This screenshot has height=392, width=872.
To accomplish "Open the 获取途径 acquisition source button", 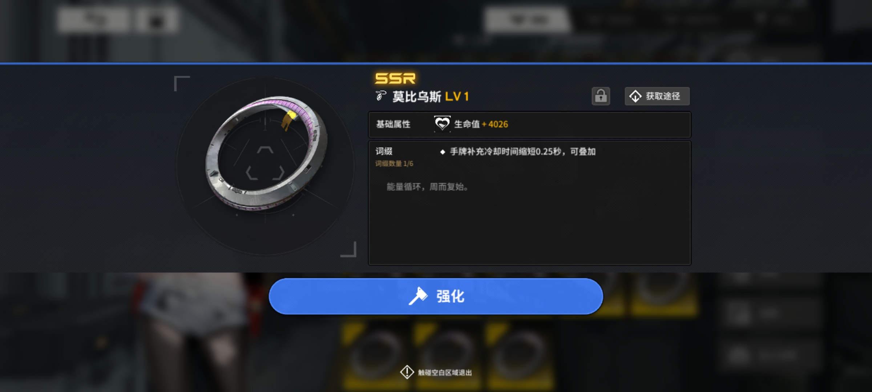I will coord(657,96).
